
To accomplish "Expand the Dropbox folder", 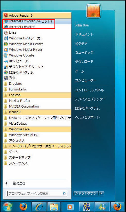I will click(37, 83).
